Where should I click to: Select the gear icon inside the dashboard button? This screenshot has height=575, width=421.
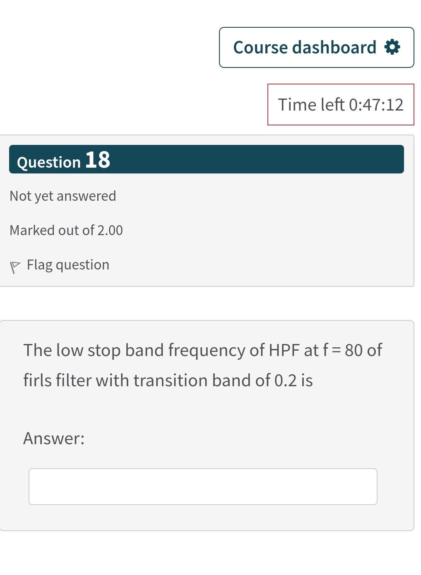tap(392, 47)
